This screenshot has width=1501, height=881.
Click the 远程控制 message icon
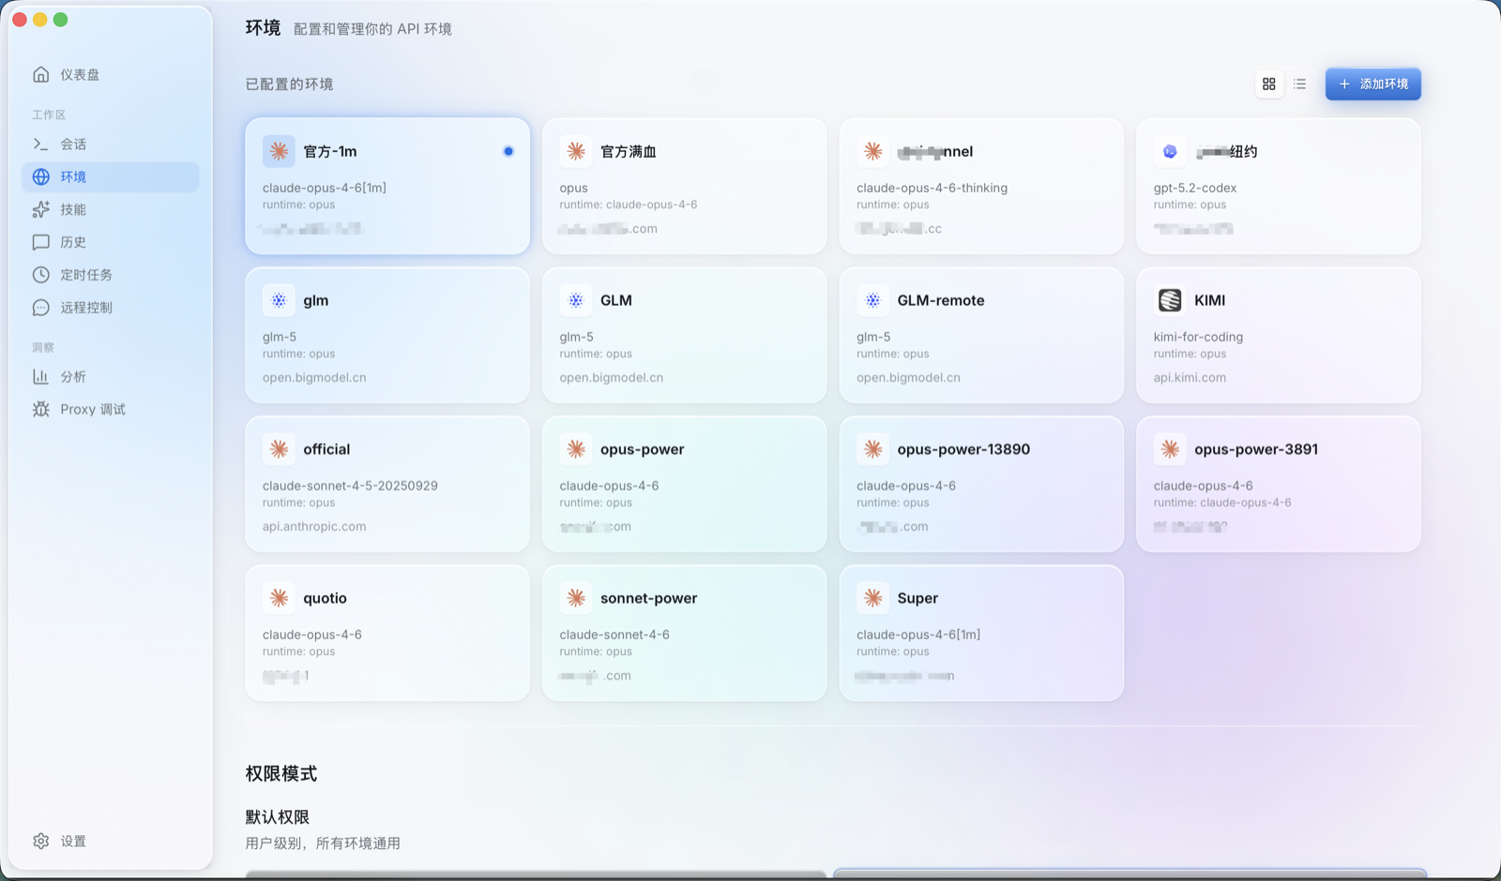click(x=41, y=308)
